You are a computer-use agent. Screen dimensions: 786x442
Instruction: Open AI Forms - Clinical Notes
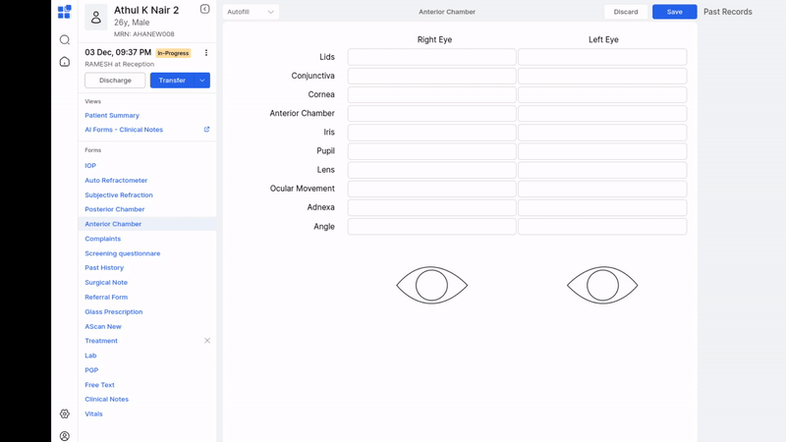click(124, 130)
